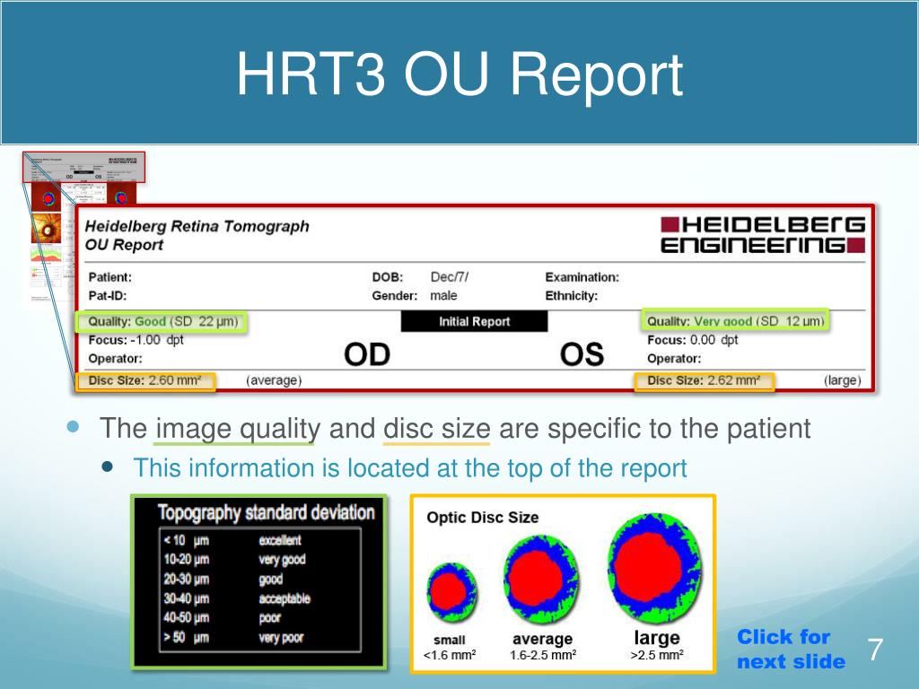Select the average optic disc image

(541, 579)
